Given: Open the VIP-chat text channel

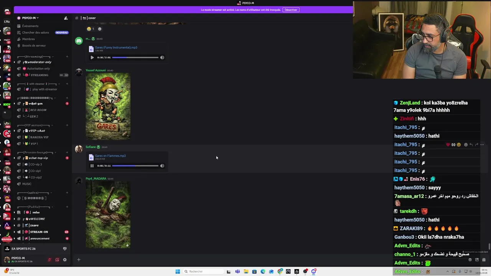Looking at the screenshot, I should point(37,131).
